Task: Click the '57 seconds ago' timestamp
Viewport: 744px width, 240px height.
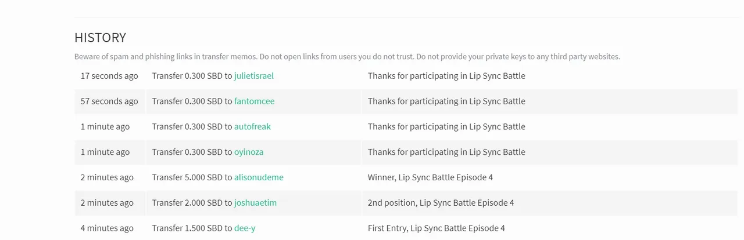Action: (109, 101)
